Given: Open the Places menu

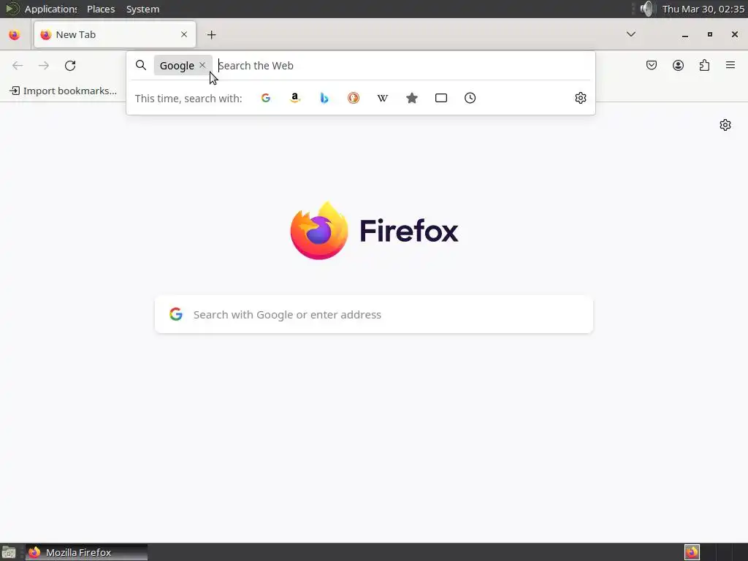Looking at the screenshot, I should pyautogui.click(x=101, y=9).
